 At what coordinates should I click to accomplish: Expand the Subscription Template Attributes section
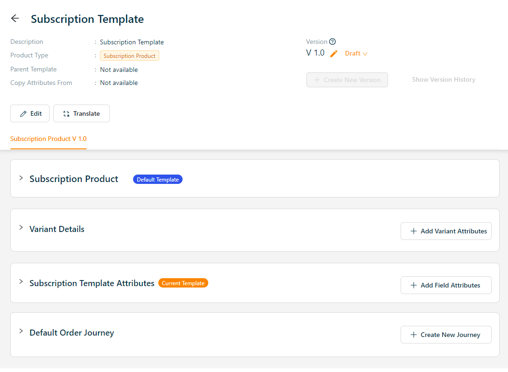[21, 282]
